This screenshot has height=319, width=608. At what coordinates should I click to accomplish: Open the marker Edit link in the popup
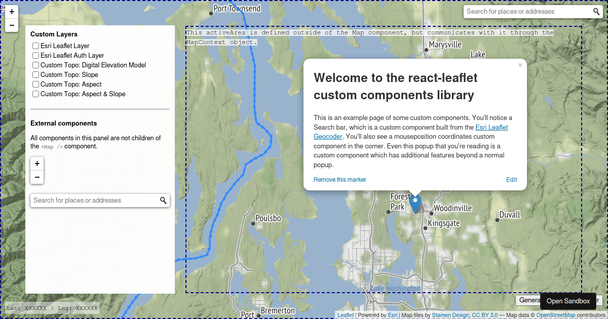511,179
